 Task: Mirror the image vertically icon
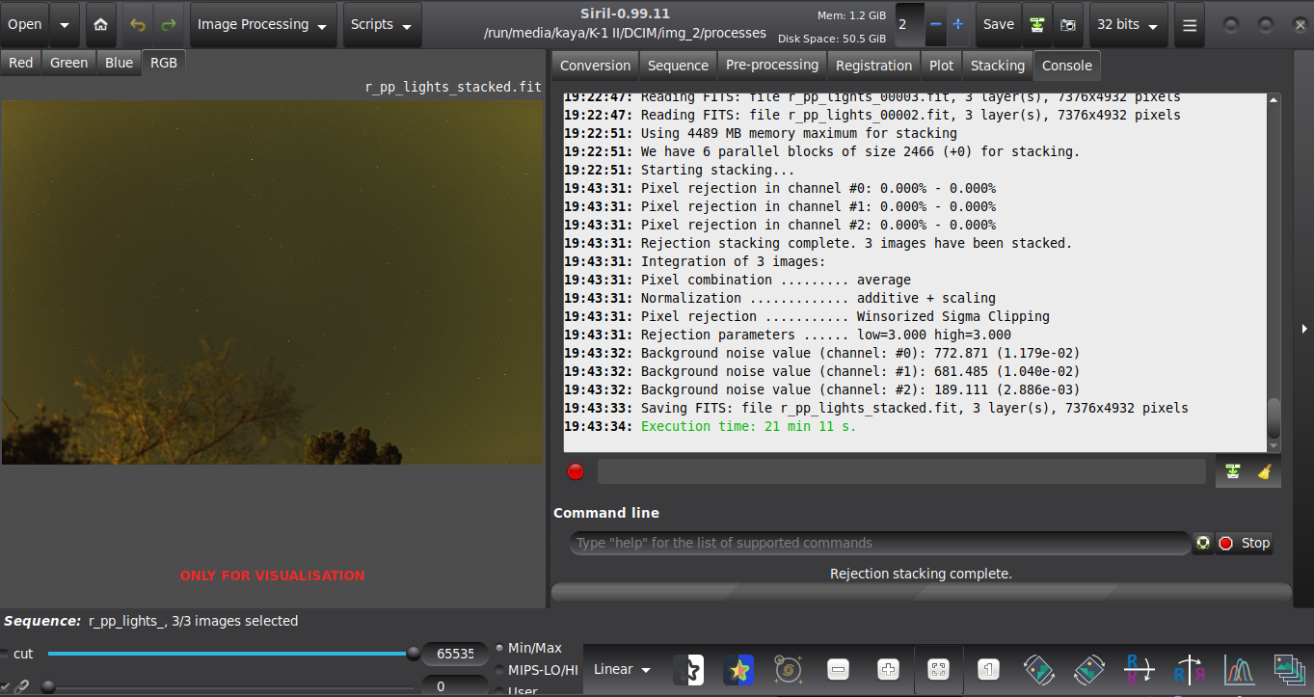click(1189, 669)
